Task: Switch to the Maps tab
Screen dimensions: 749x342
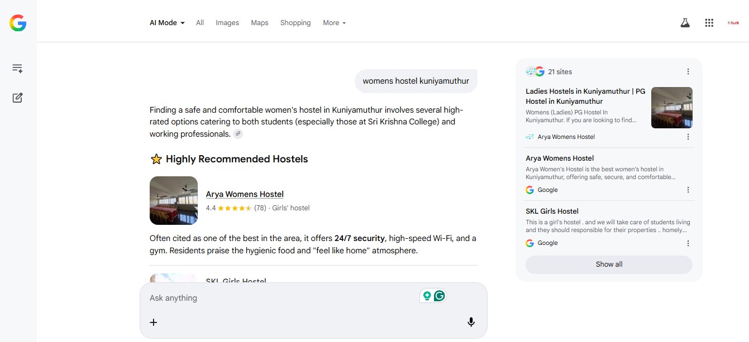Action: (x=260, y=23)
